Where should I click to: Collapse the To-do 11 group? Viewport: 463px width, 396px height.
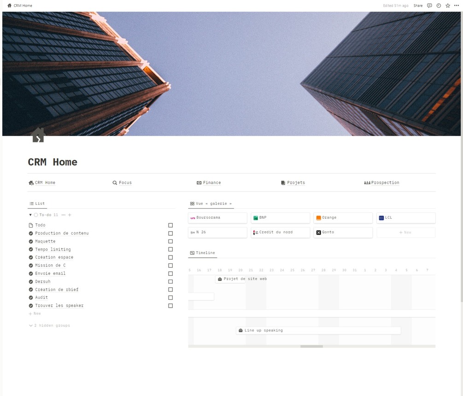tap(30, 215)
